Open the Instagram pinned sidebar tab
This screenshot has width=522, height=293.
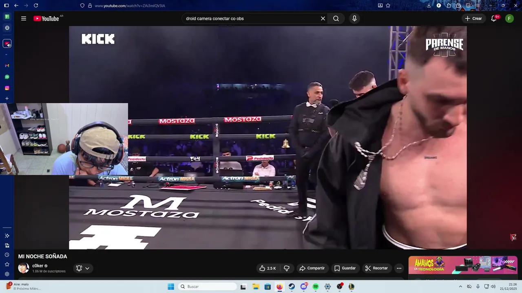(x=7, y=88)
